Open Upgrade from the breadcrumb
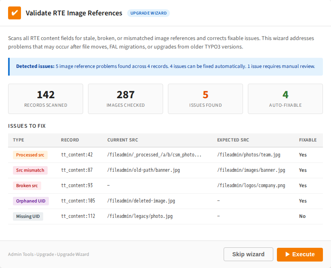 coord(44,254)
